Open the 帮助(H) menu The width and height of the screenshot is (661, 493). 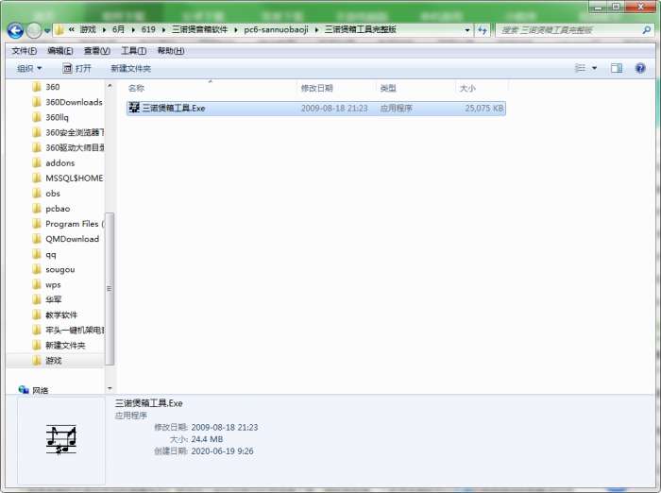point(171,51)
